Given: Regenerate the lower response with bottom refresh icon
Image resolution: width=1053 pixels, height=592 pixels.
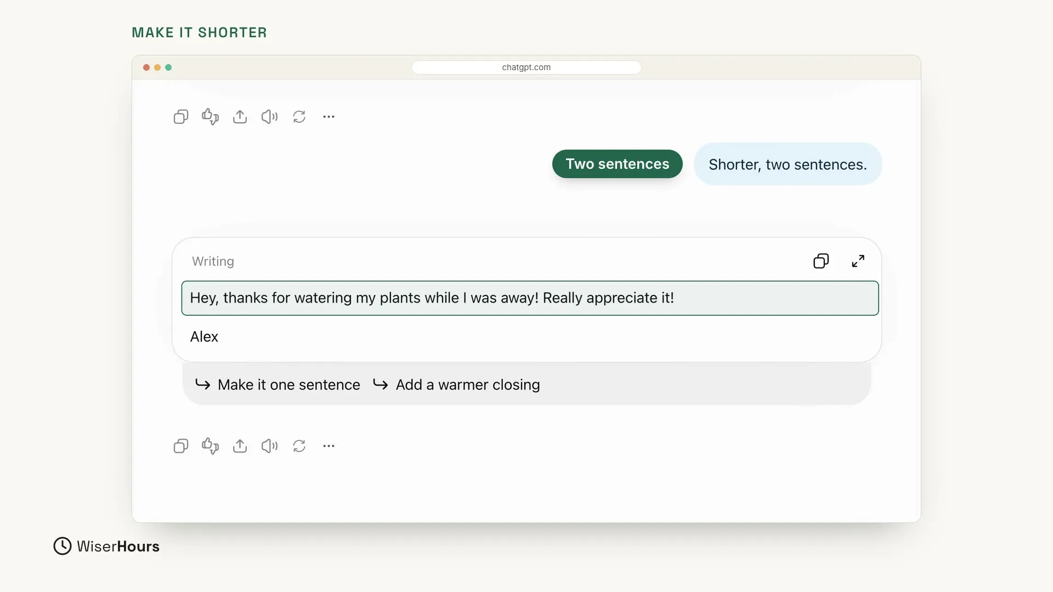Looking at the screenshot, I should (299, 446).
